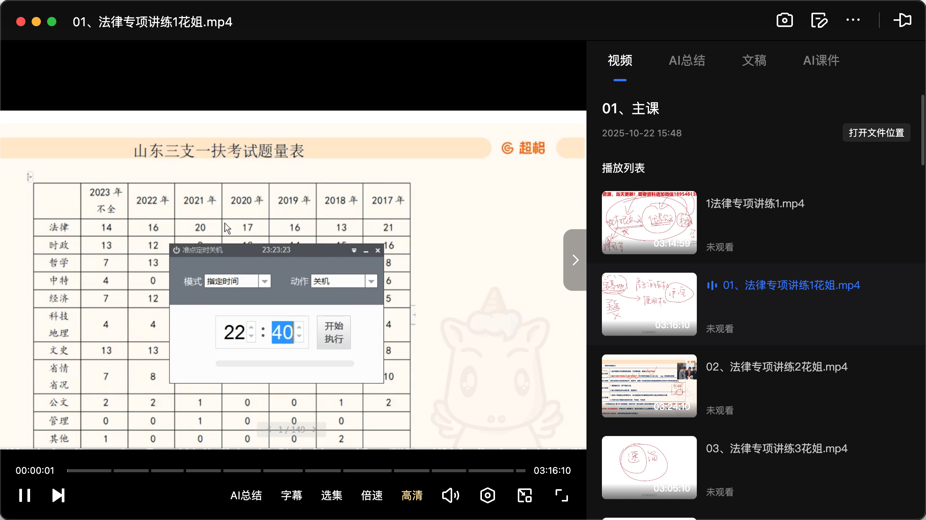Toggle fullscreen playback

click(561, 495)
